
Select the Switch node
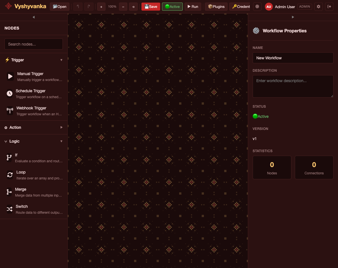(34, 209)
